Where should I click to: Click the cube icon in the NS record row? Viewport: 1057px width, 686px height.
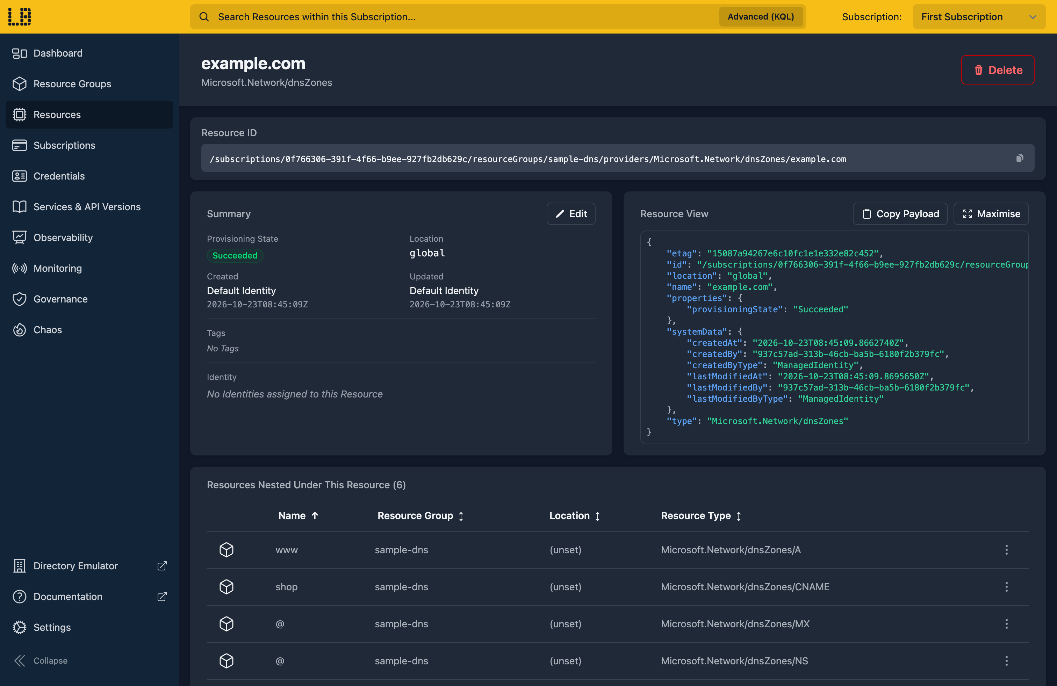[226, 661]
